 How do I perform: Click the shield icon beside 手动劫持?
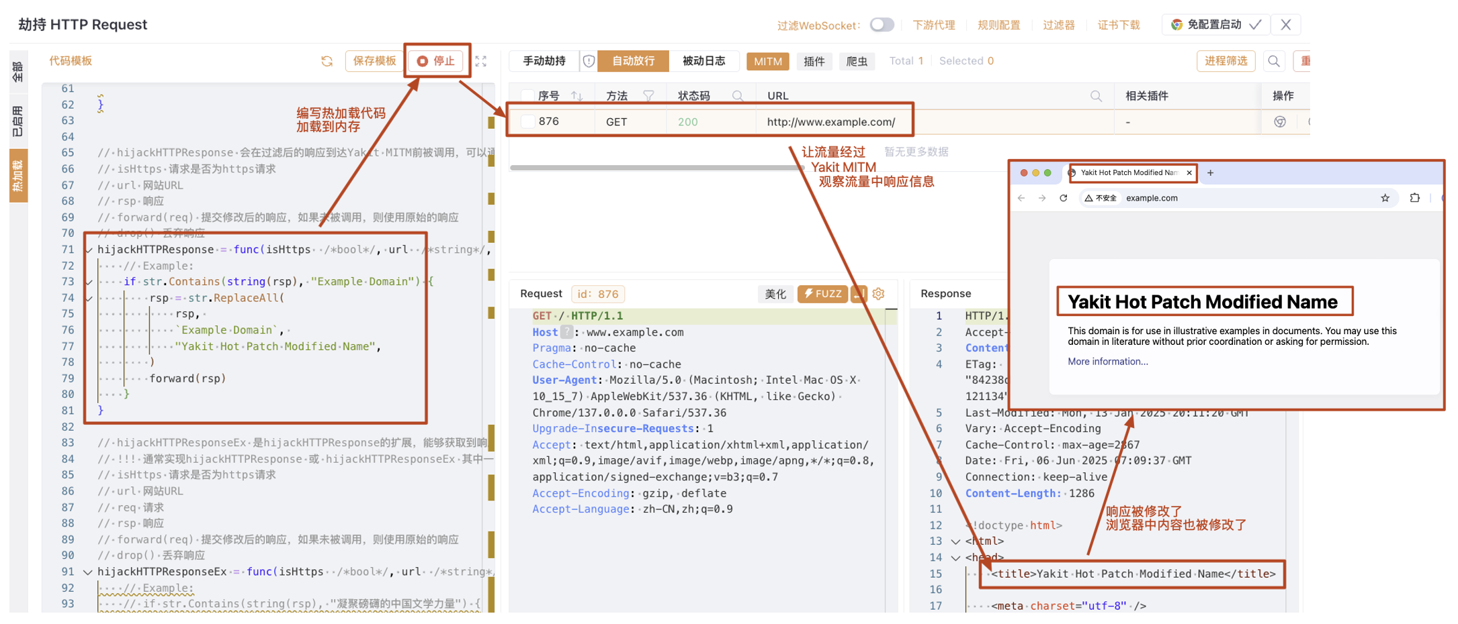click(x=589, y=61)
